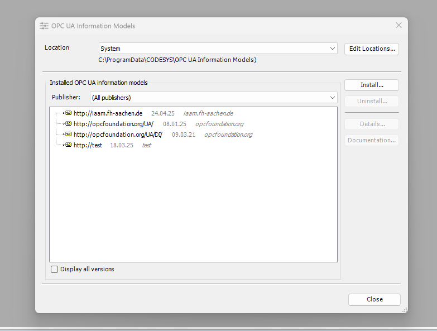Select the http://test model entry
The height and width of the screenshot is (331, 437).
point(88,145)
